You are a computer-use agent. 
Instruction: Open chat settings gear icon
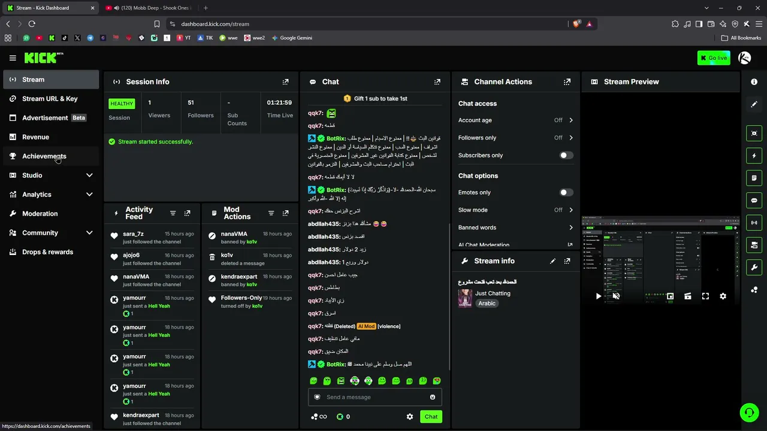click(410, 417)
